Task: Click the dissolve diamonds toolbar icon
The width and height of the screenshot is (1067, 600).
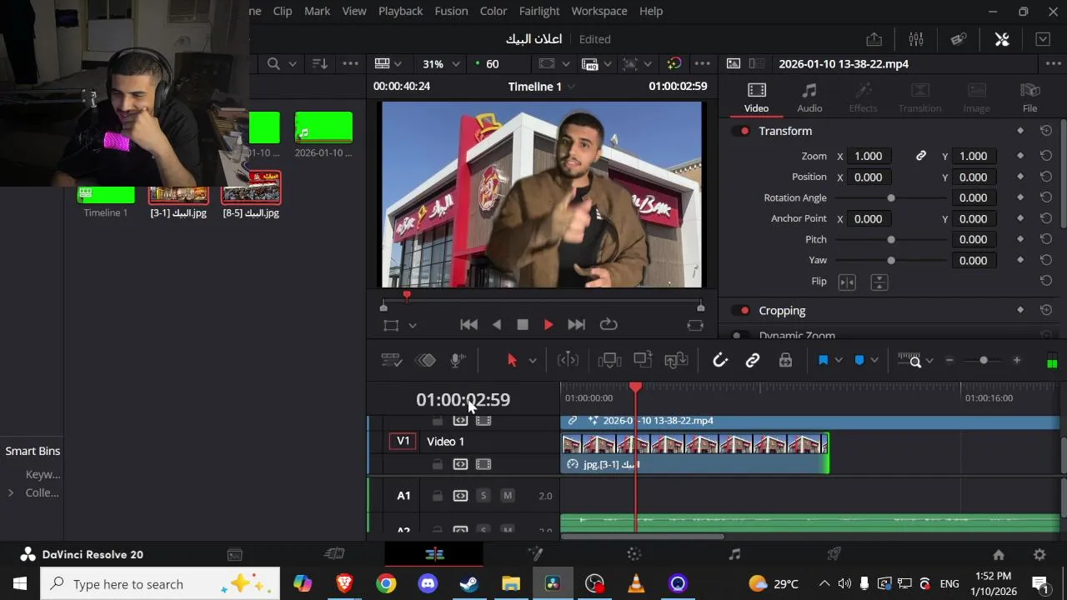Action: coord(426,360)
